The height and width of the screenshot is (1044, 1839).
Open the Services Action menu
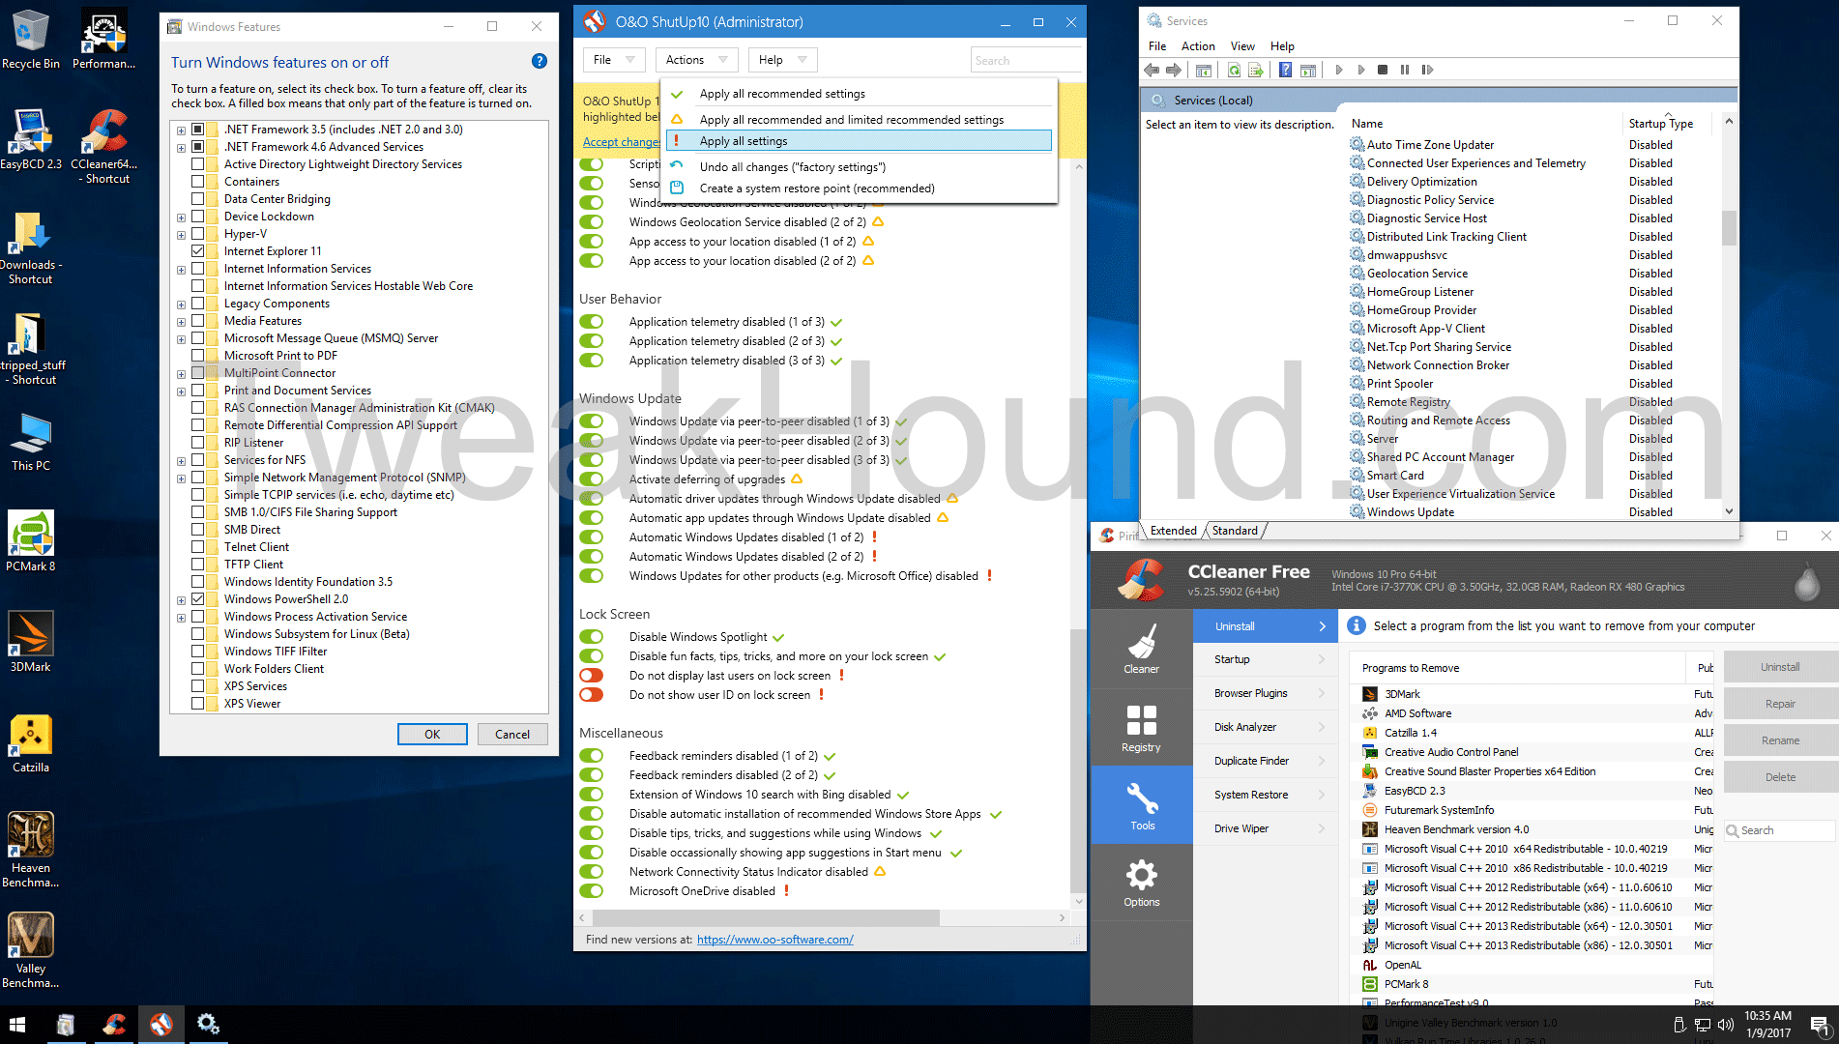(x=1198, y=45)
